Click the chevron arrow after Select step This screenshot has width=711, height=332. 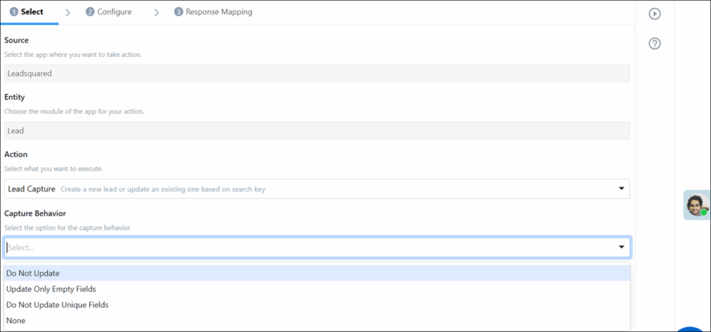click(x=67, y=13)
